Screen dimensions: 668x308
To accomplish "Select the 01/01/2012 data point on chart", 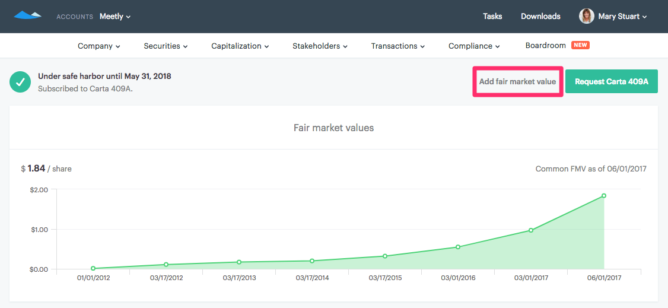I will (93, 268).
